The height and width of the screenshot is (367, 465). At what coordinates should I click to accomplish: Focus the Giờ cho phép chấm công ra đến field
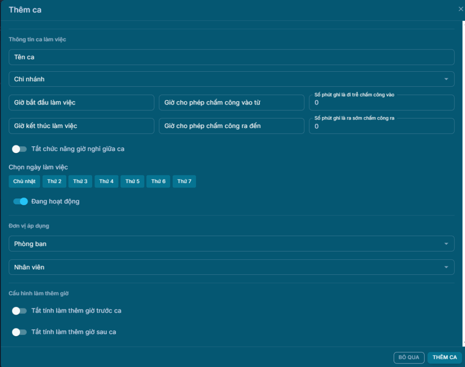click(x=231, y=126)
